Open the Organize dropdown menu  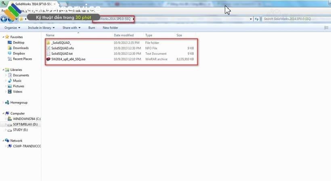point(12,28)
